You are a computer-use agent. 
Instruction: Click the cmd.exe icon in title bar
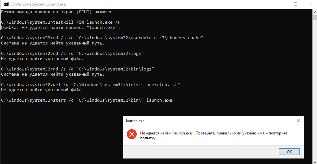tap(6, 4)
